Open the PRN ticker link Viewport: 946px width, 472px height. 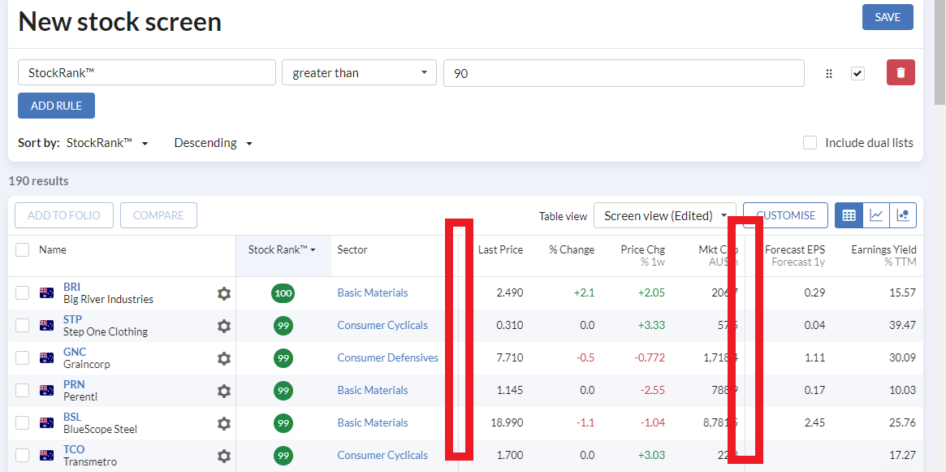(x=74, y=384)
